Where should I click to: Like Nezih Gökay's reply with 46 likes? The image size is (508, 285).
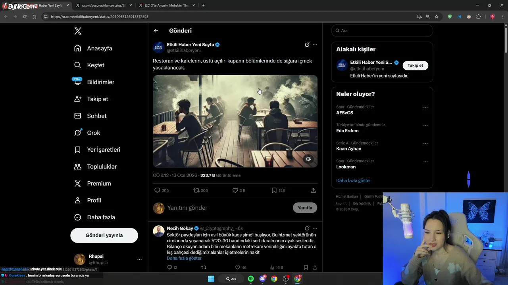241,268
